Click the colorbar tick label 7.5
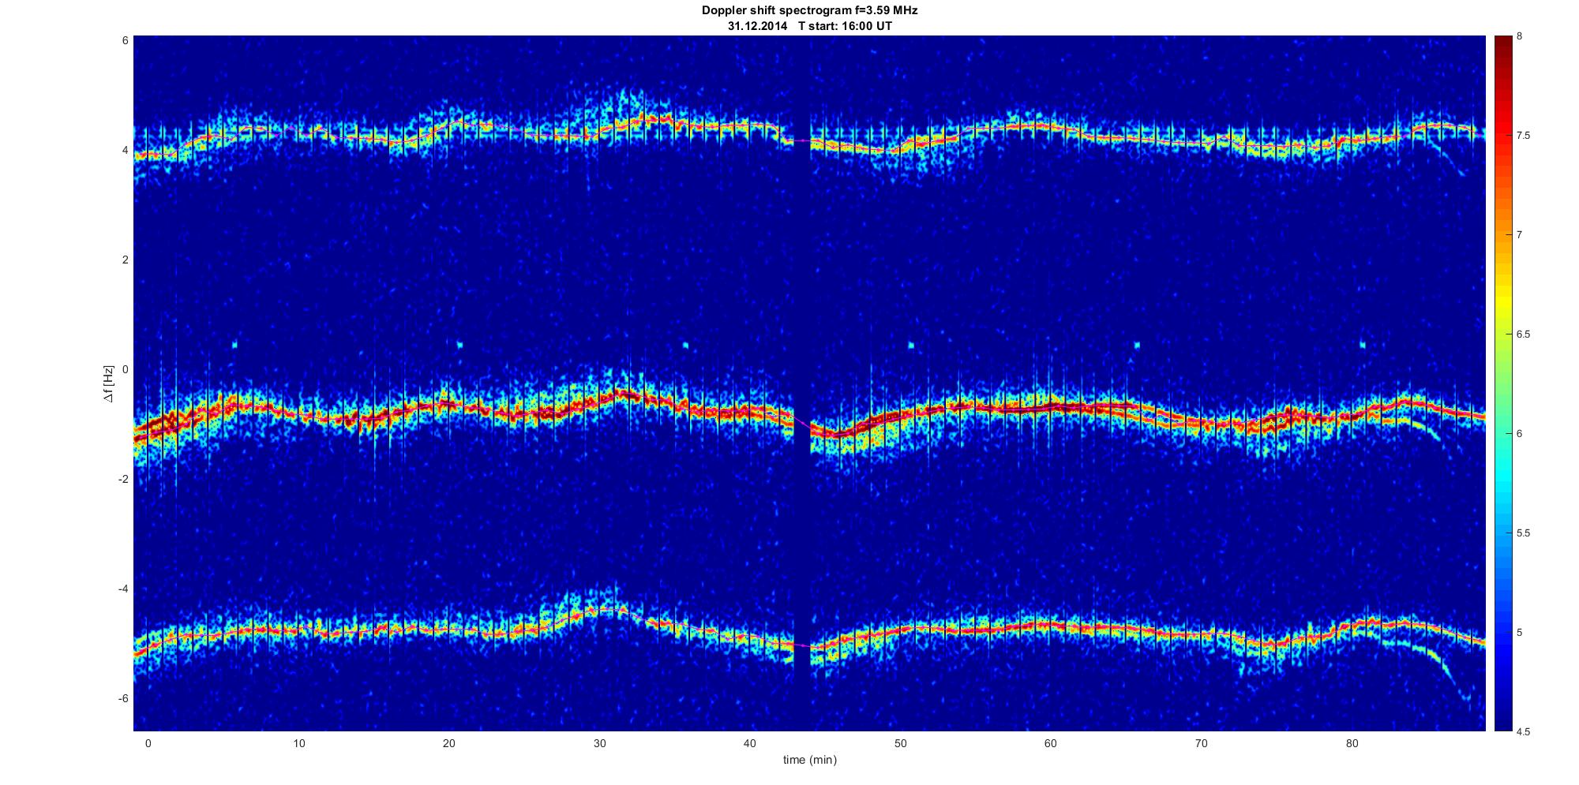This screenshot has height=785, width=1579. [1523, 136]
